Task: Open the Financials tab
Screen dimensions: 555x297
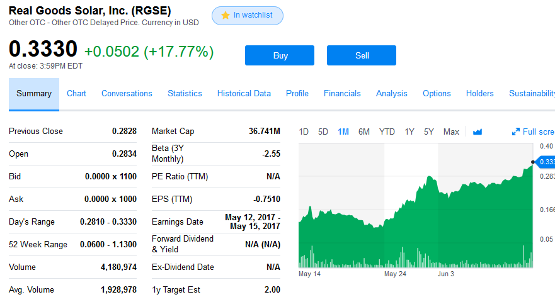Action: (x=342, y=94)
